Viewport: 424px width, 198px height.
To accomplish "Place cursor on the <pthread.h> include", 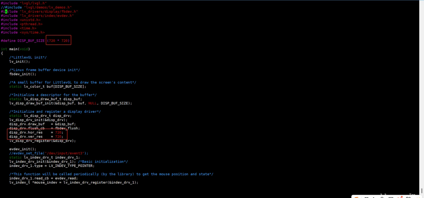I will click(x=30, y=24).
